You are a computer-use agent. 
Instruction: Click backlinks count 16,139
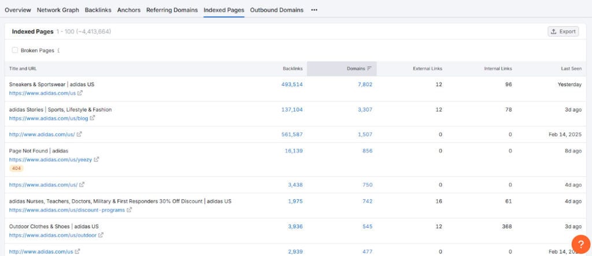pos(293,151)
